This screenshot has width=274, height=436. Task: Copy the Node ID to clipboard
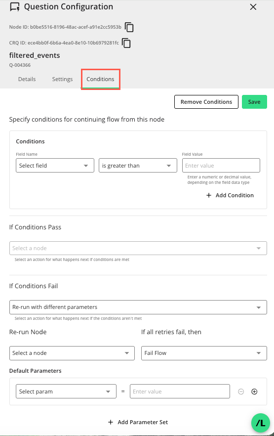tap(129, 27)
